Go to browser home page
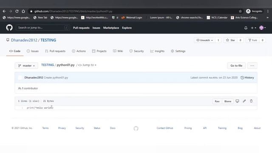This screenshot has width=272, height=153. [x=23, y=11]
